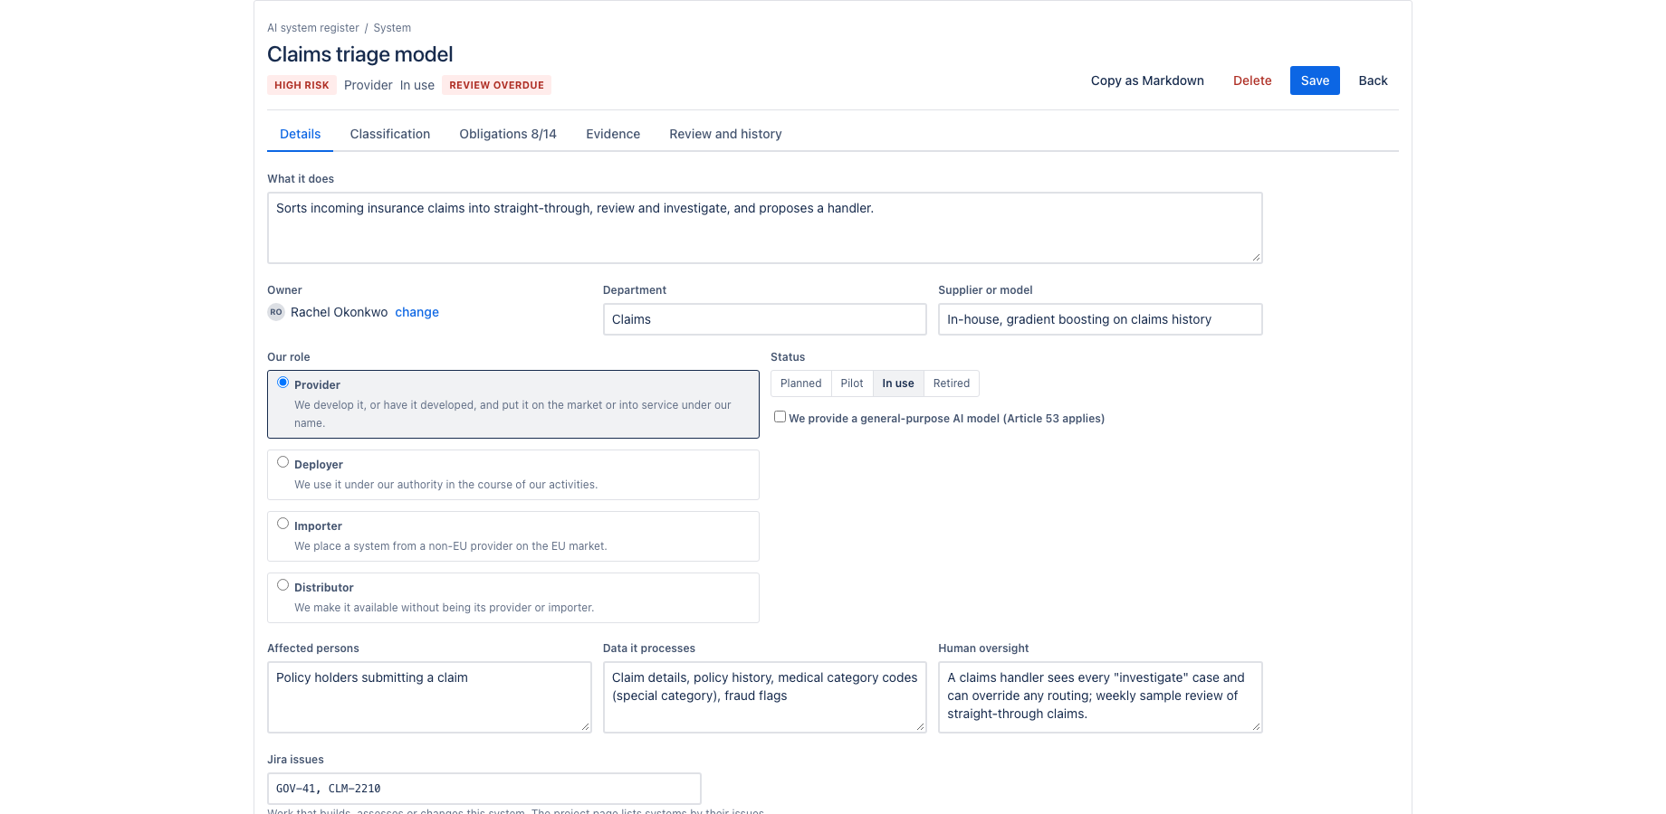Click the RO owner avatar icon

(x=276, y=312)
